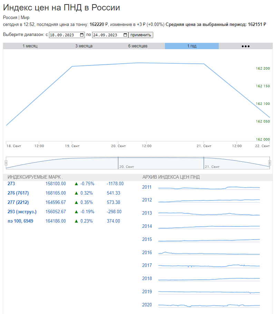The width and height of the screenshot is (275, 314).
Task: Grab the right handle of chart navigator
Action: (269, 163)
